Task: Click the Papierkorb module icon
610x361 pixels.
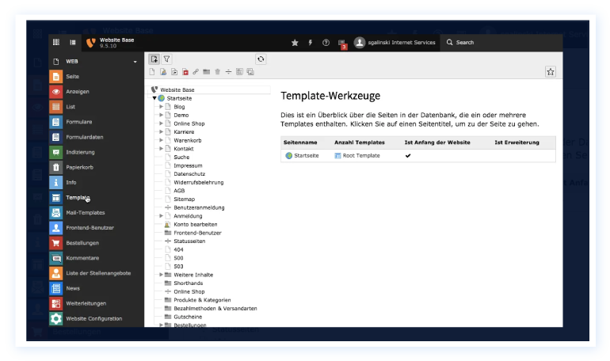Action: coord(56,168)
